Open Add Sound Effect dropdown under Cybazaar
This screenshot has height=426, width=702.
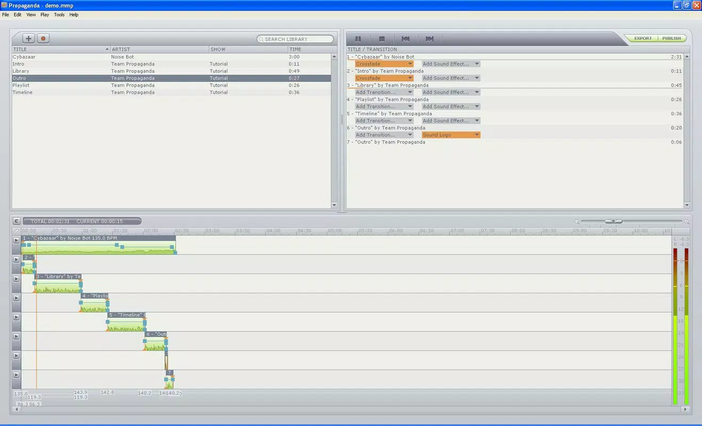(x=451, y=64)
